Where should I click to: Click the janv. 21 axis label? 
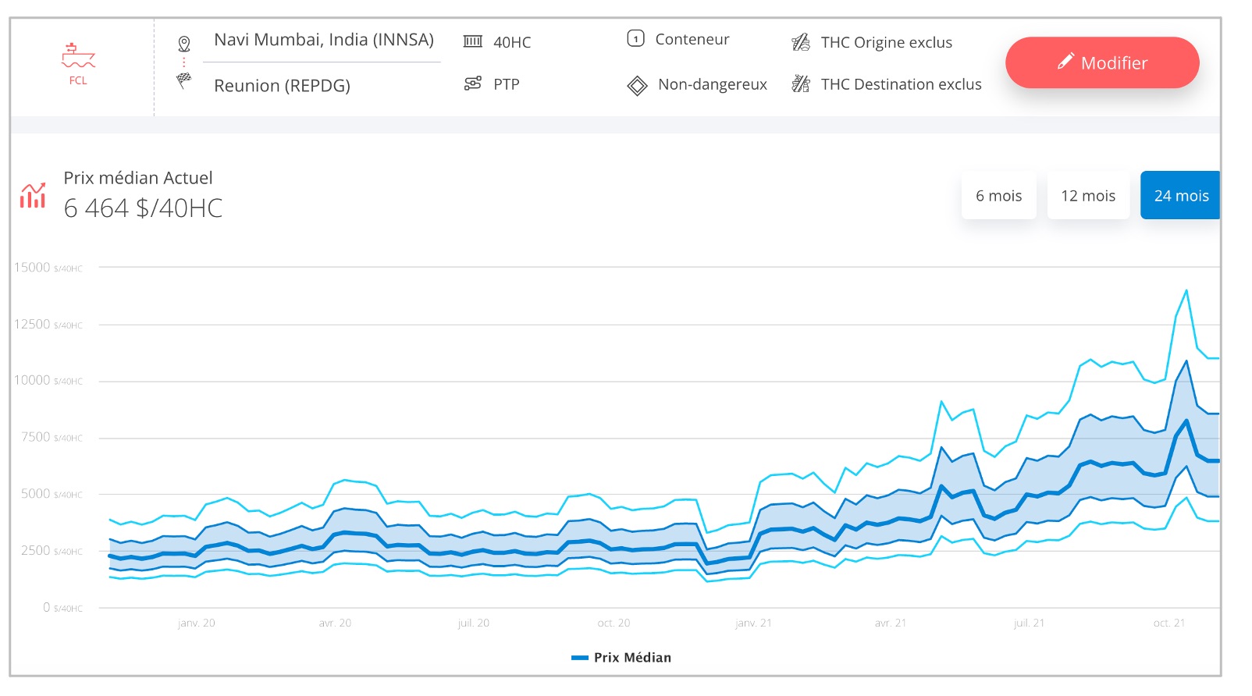(x=753, y=623)
